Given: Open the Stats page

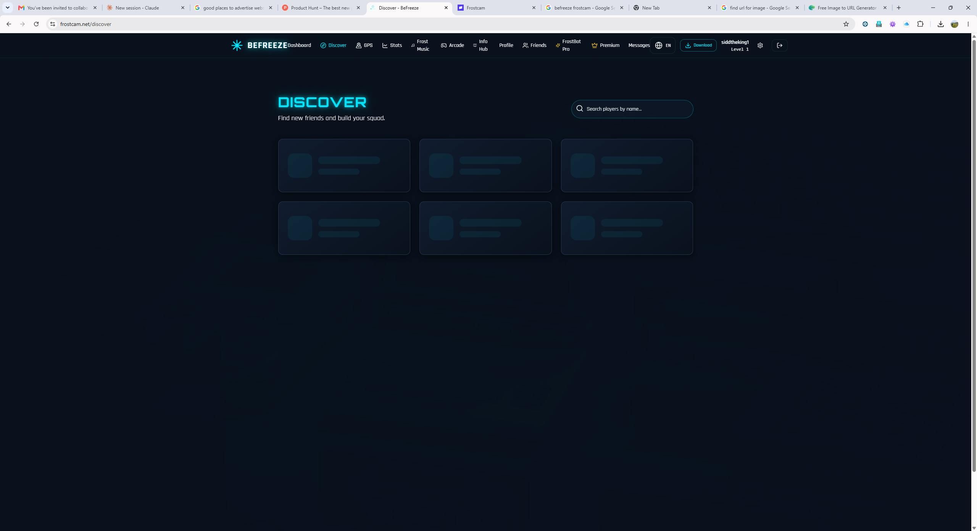Looking at the screenshot, I should [x=392, y=45].
